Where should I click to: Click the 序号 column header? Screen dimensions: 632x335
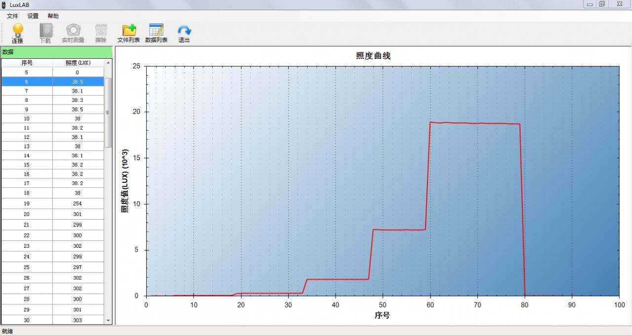click(x=27, y=62)
